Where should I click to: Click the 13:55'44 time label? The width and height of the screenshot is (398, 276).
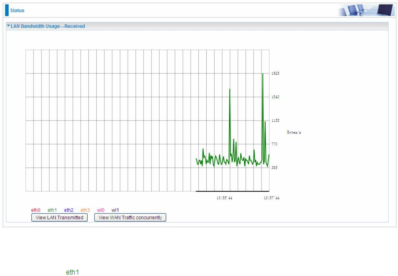[x=225, y=198]
